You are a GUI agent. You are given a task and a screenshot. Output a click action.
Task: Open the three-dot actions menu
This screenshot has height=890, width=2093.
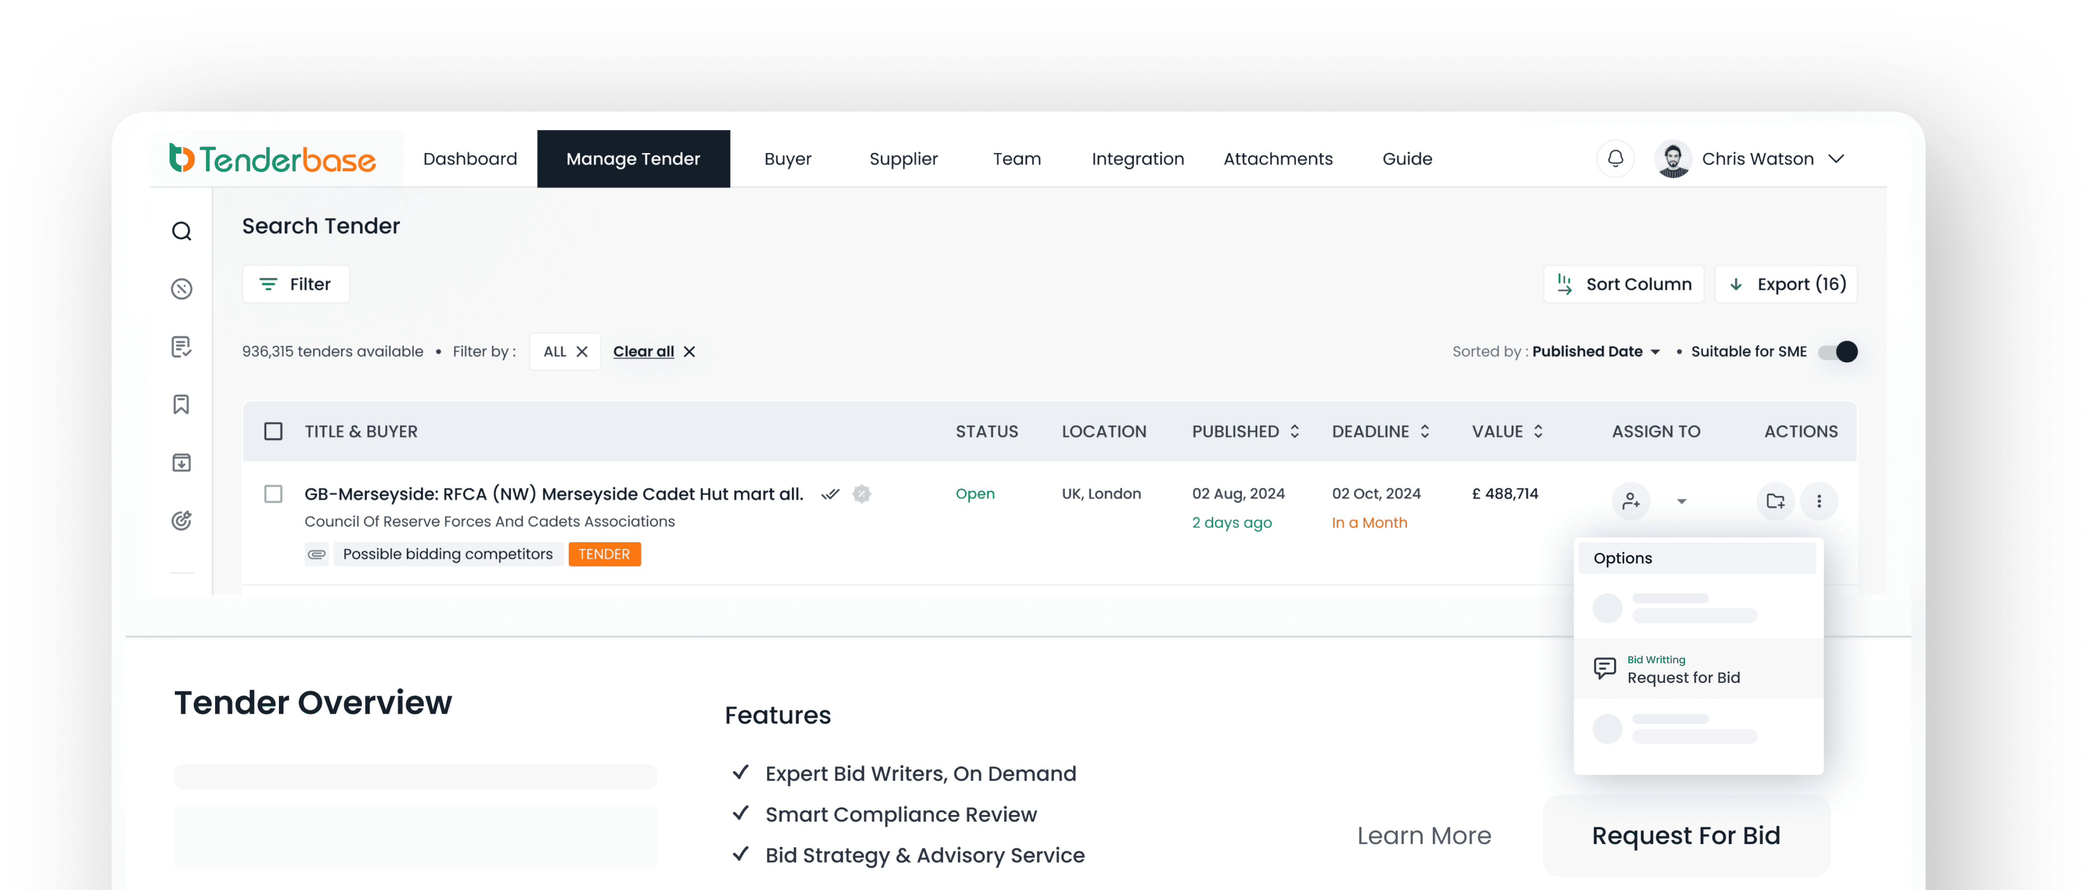pyautogui.click(x=1819, y=502)
